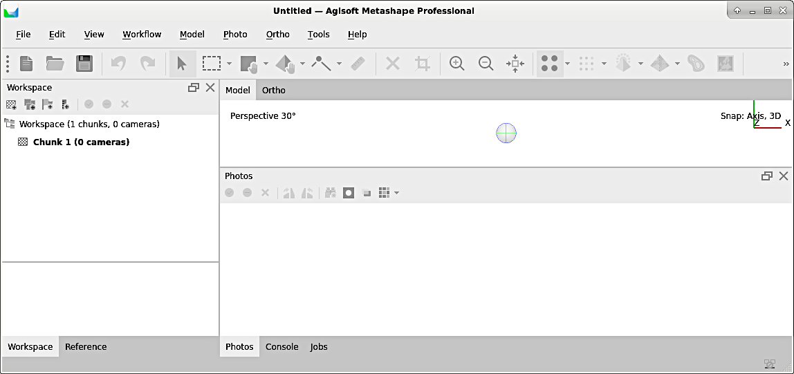Click the Undo arrow in toolbar
Image resolution: width=794 pixels, height=374 pixels.
pos(118,64)
